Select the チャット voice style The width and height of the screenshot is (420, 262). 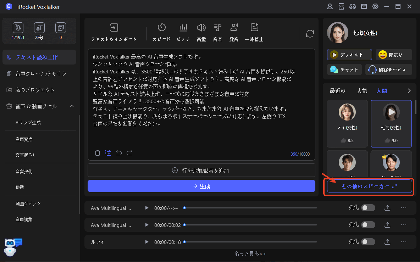[x=344, y=69]
